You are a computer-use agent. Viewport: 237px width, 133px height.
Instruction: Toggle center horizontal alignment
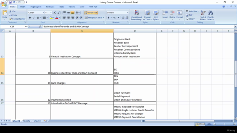[69, 18]
